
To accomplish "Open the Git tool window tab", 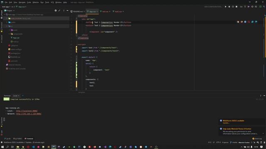I will [x=7, y=139].
